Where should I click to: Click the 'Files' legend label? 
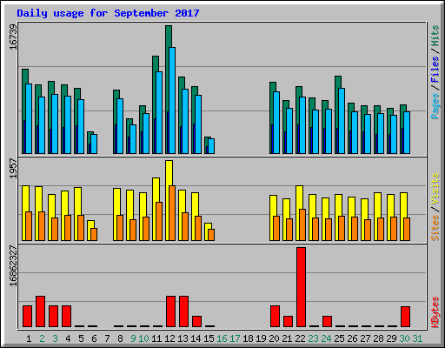point(435,70)
